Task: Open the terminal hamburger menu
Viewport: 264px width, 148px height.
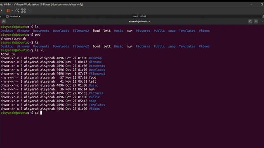Action: click(x=256, y=21)
